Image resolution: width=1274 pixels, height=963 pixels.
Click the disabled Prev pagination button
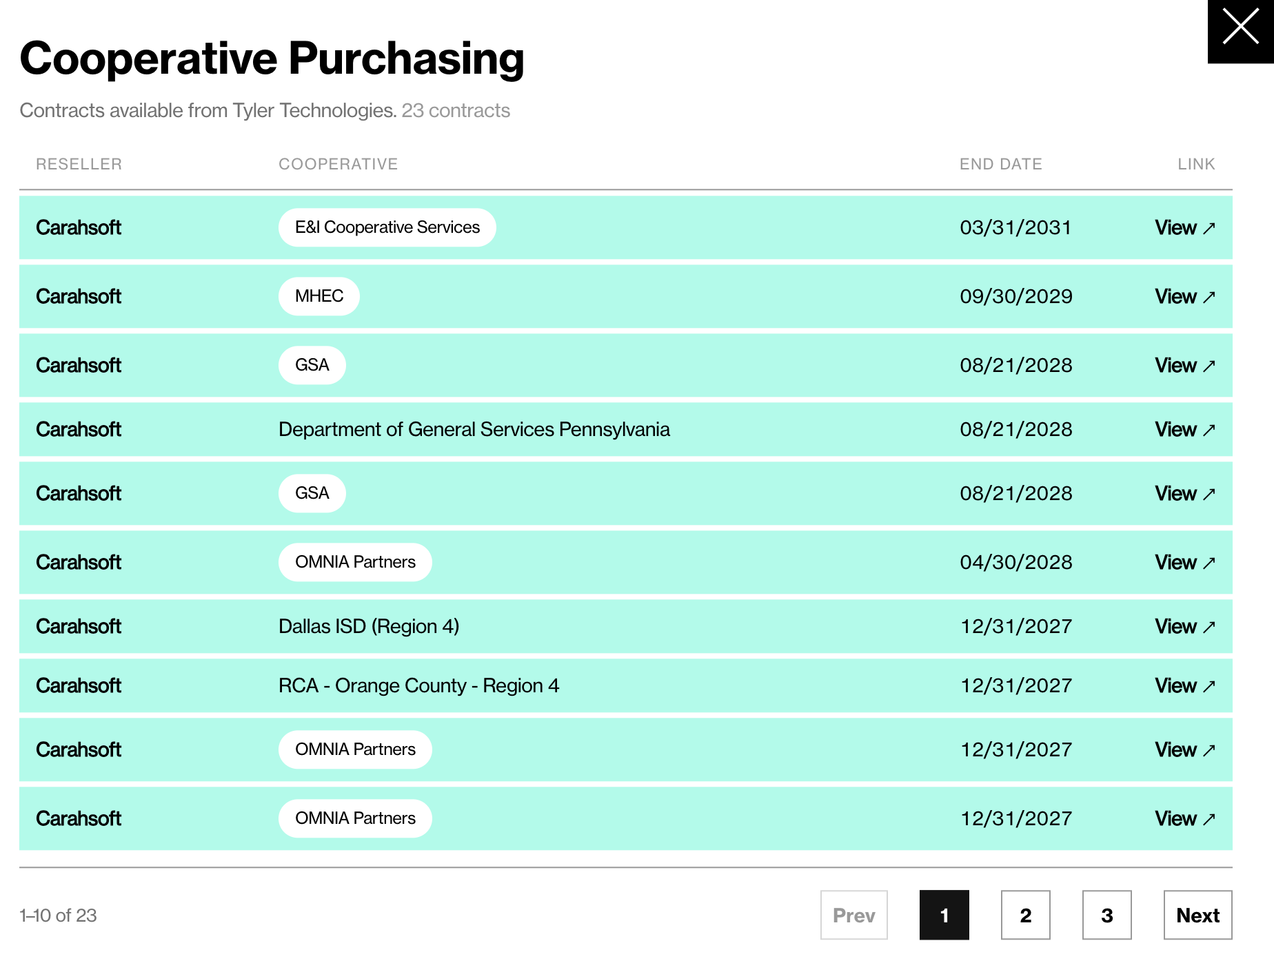point(853,915)
